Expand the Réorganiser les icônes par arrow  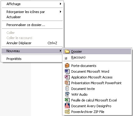tap(61, 12)
